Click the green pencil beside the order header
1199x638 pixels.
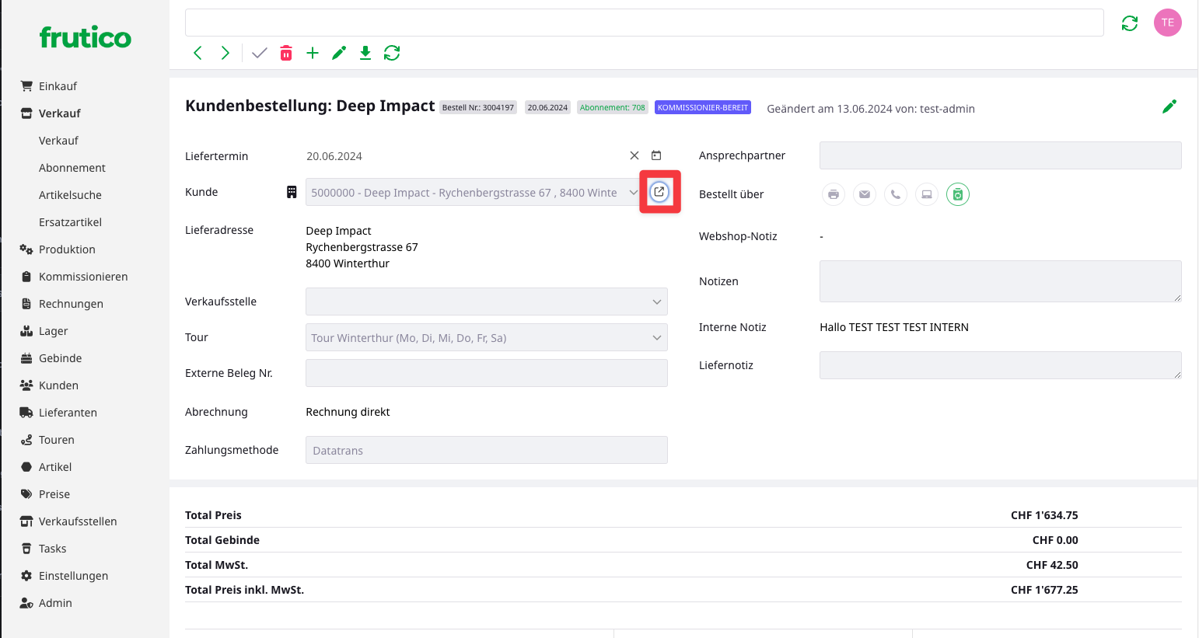point(1169,107)
